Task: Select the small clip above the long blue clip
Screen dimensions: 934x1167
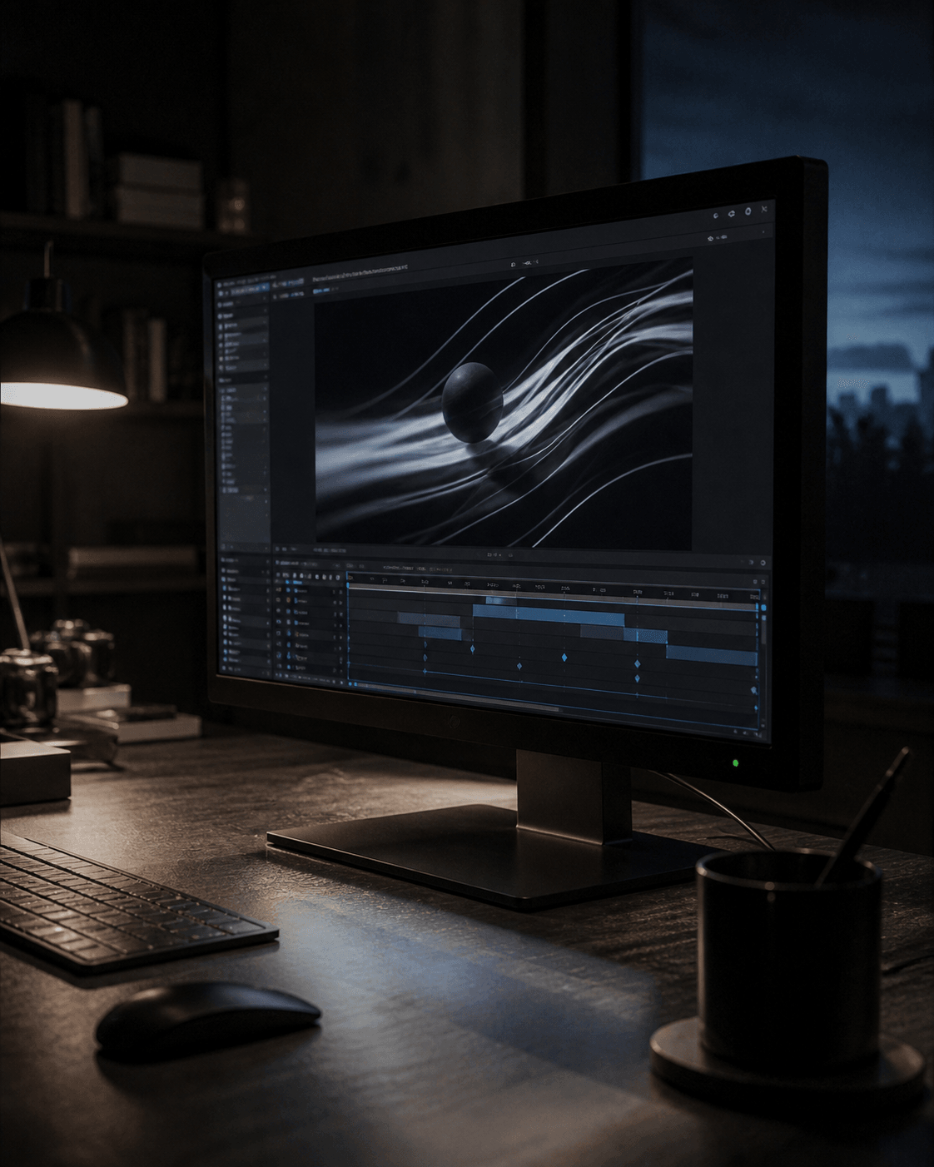Action: (x=501, y=601)
